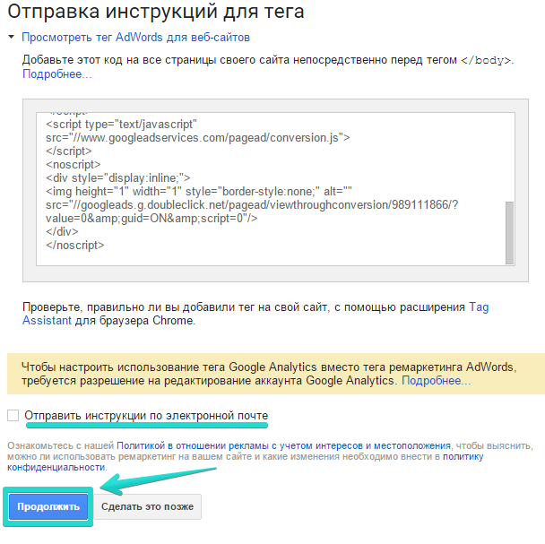
Task: Click the 'Отправка инструкций для тега' heading
Action: pos(156,11)
